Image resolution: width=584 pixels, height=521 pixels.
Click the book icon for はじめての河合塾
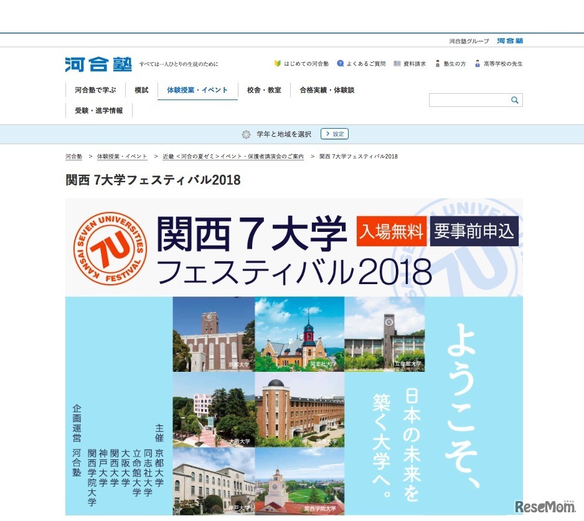point(276,63)
